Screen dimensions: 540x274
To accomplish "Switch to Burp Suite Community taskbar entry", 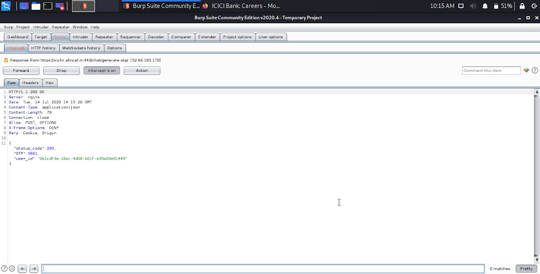I will (162, 6).
